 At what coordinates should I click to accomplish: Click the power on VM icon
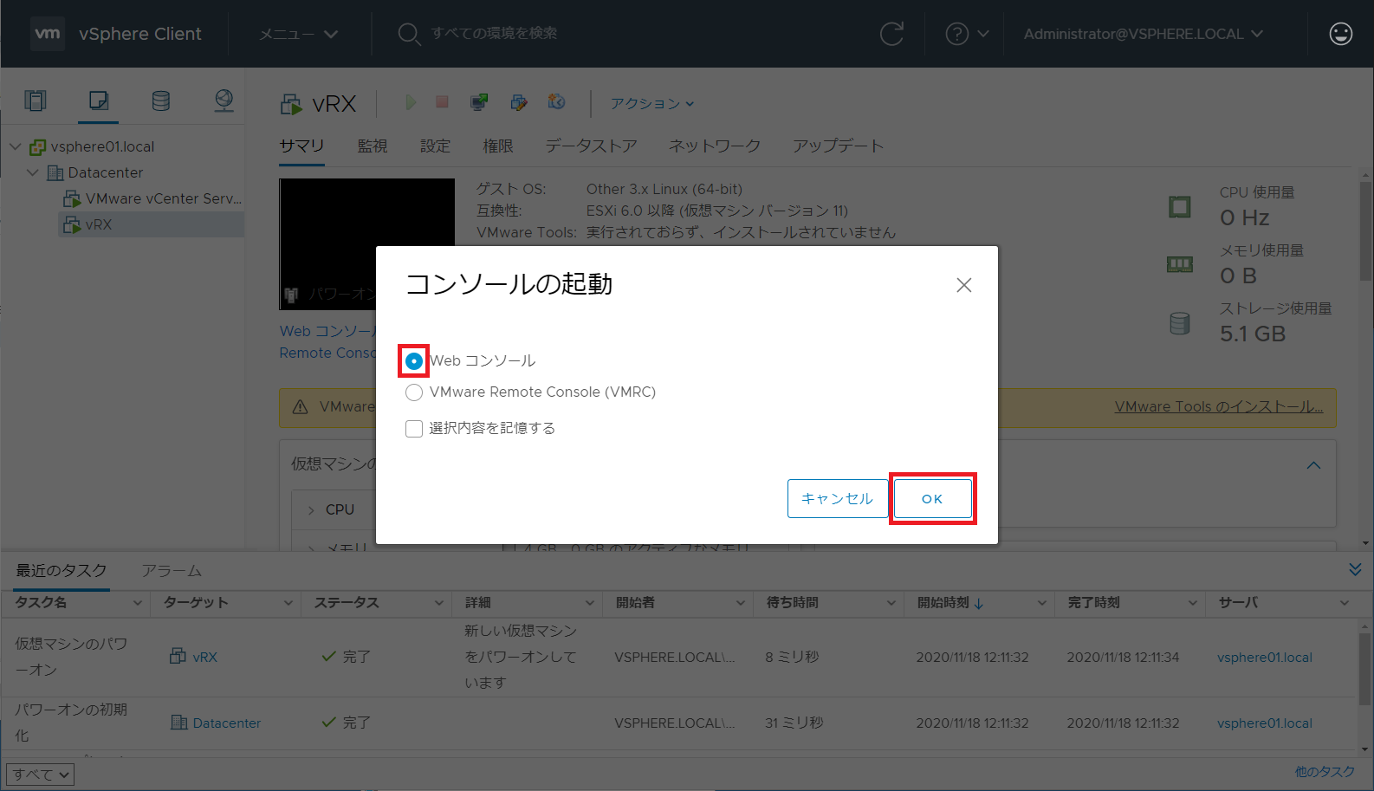pyautogui.click(x=411, y=103)
